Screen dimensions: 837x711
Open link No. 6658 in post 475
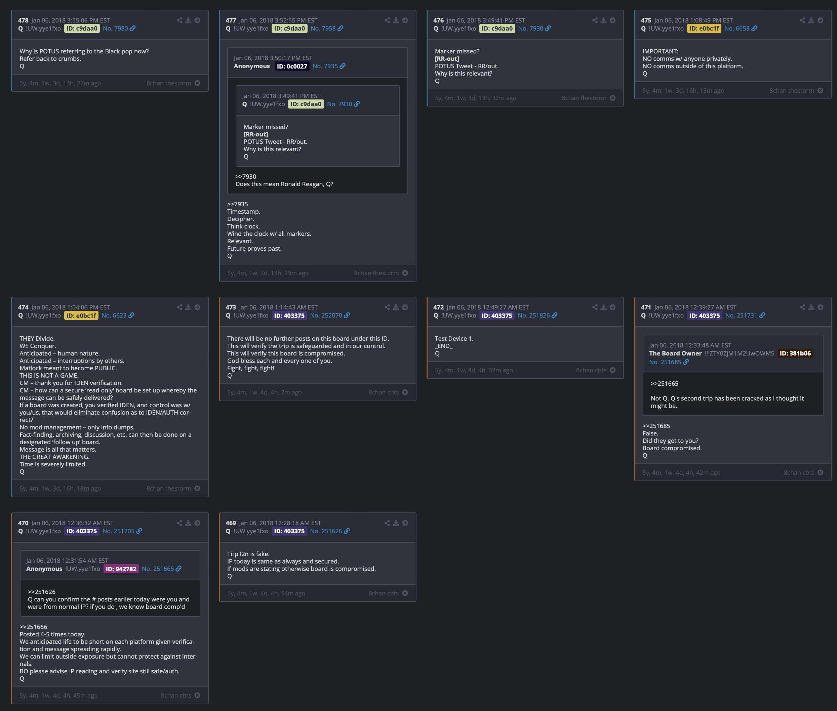click(741, 29)
